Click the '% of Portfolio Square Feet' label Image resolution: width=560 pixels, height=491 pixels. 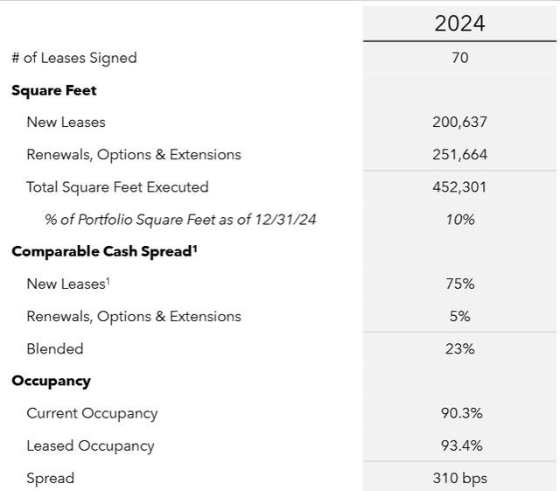(x=180, y=219)
